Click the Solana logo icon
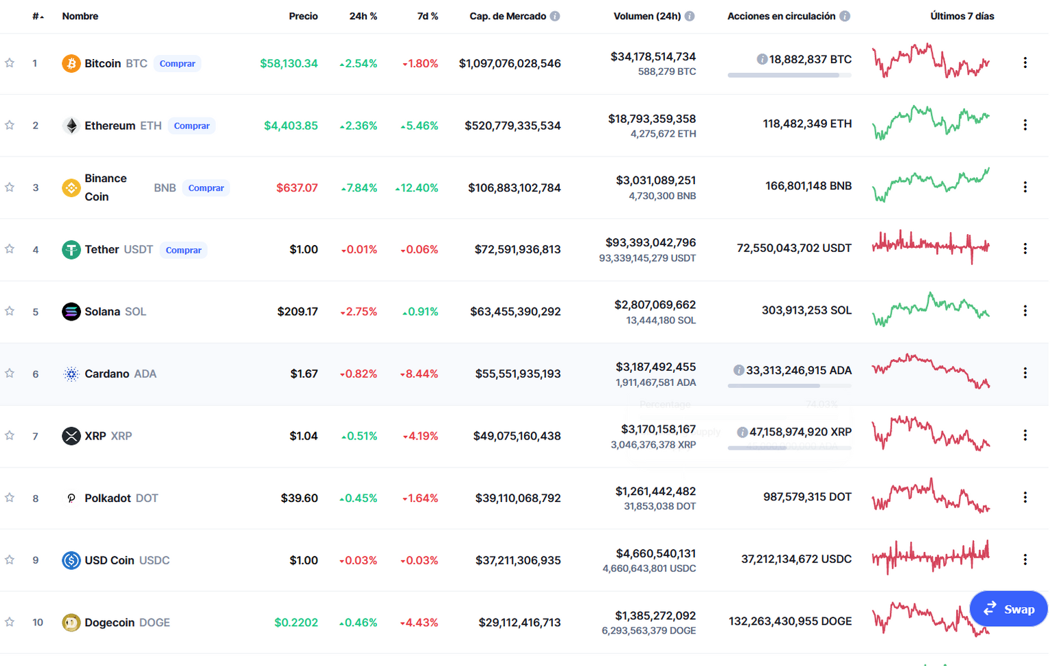1055x666 pixels. (71, 312)
